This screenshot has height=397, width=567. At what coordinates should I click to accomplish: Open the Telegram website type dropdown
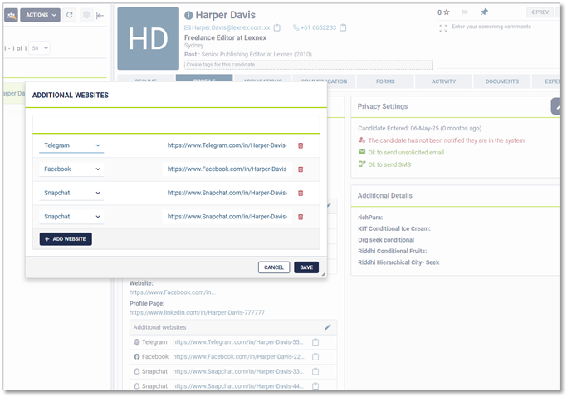[71, 145]
